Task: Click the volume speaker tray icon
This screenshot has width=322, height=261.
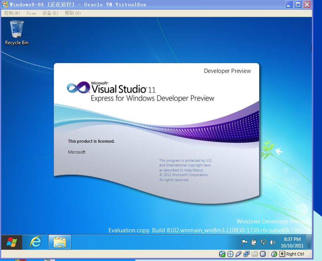Action: click(x=273, y=242)
